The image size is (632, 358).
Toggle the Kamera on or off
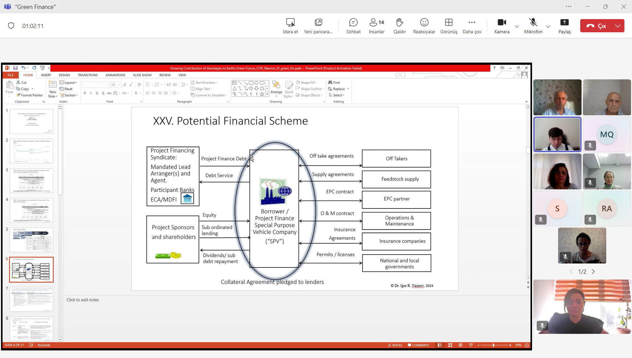(502, 26)
